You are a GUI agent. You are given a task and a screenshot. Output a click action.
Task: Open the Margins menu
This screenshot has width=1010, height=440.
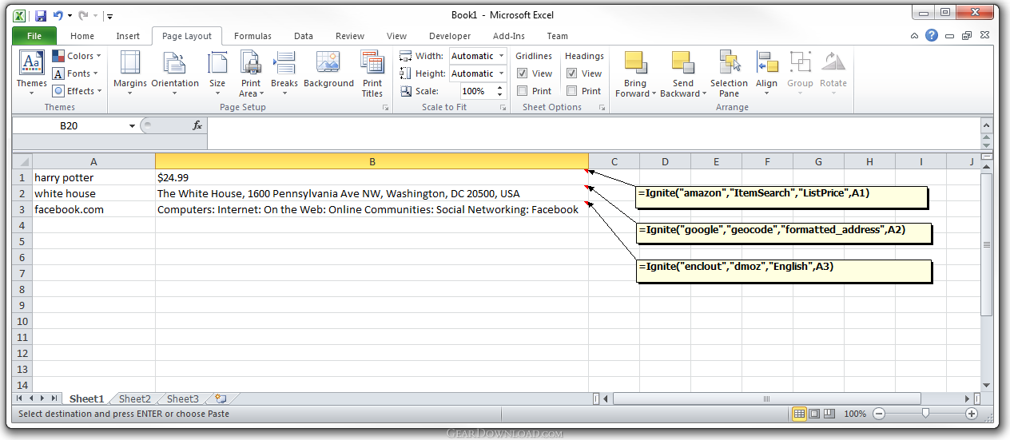pos(129,73)
